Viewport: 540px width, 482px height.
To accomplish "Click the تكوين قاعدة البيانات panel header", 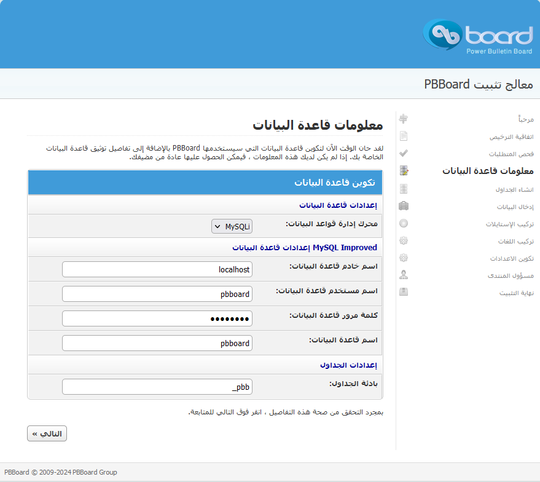I will point(205,182).
